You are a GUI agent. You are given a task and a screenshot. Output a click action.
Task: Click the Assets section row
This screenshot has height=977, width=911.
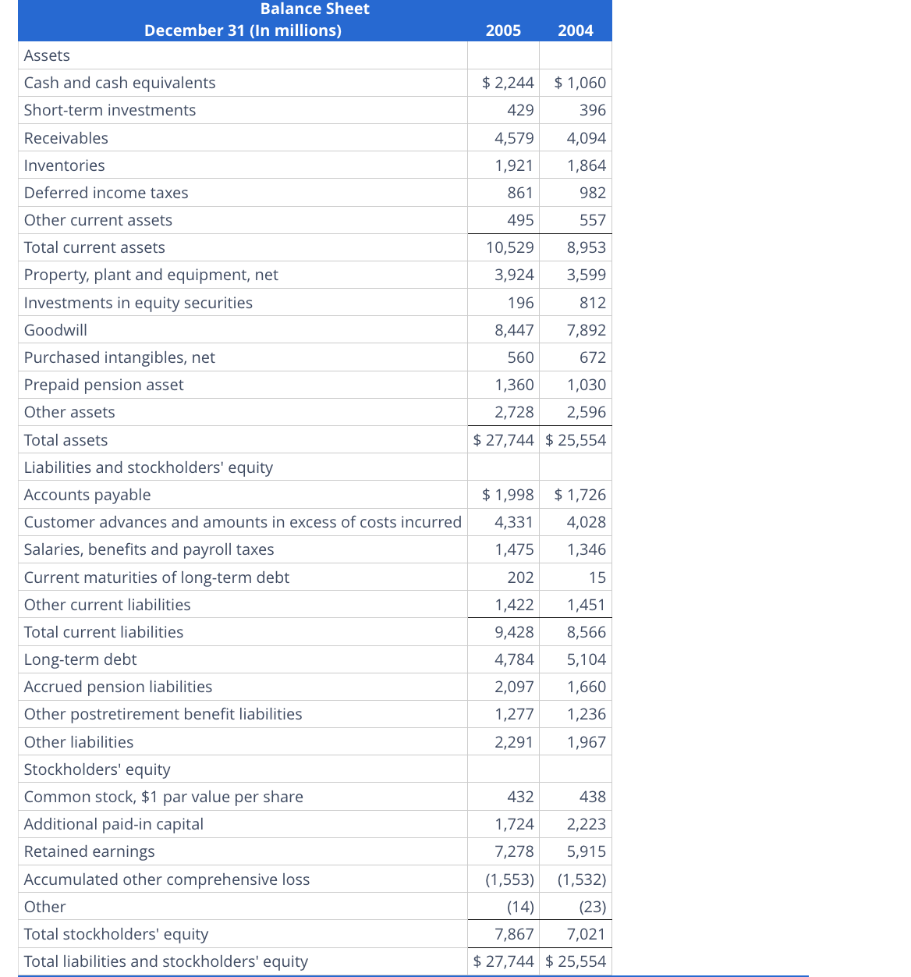47,55
